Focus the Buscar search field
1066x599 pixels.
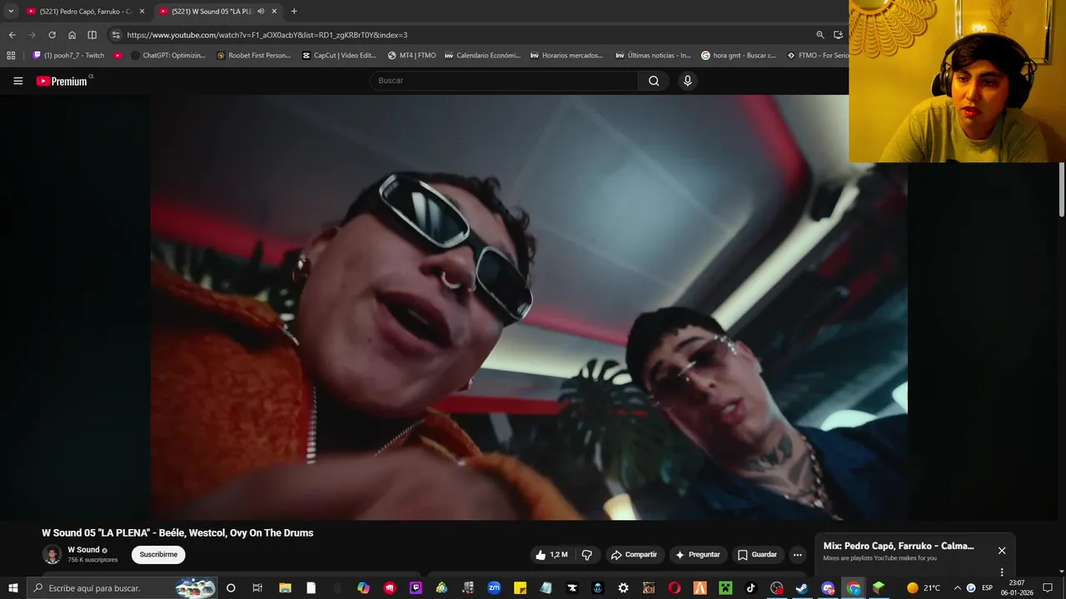pos(504,81)
